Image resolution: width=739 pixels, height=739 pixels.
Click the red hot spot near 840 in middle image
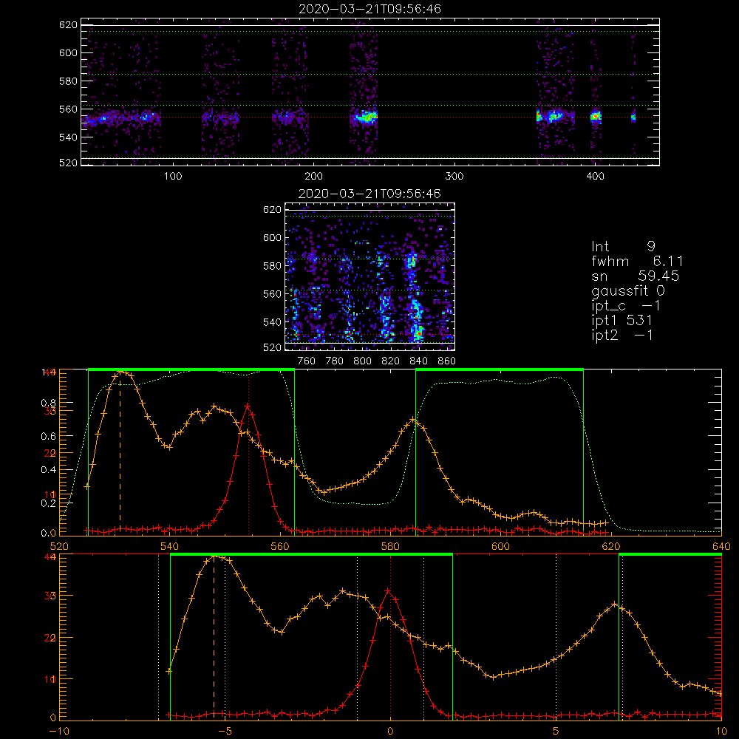click(418, 333)
